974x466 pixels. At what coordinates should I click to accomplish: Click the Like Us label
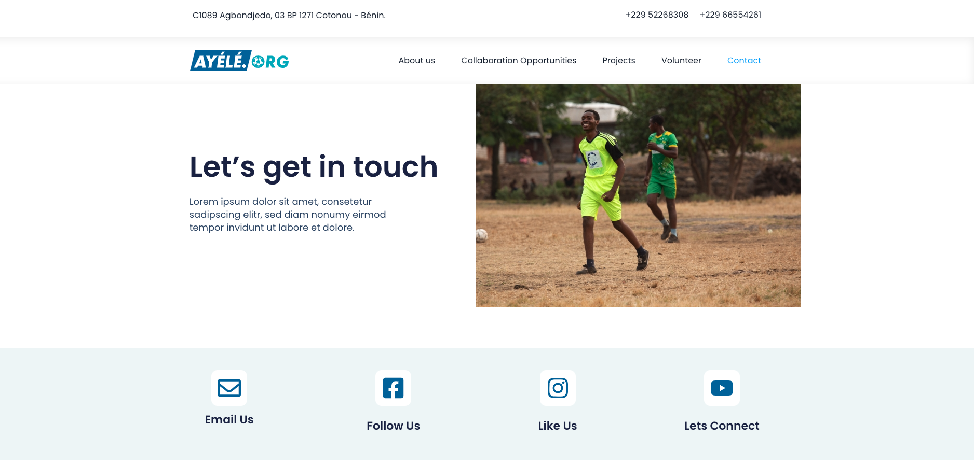click(558, 426)
